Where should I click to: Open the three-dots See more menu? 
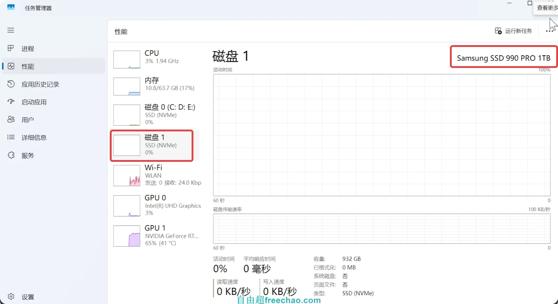point(550,31)
